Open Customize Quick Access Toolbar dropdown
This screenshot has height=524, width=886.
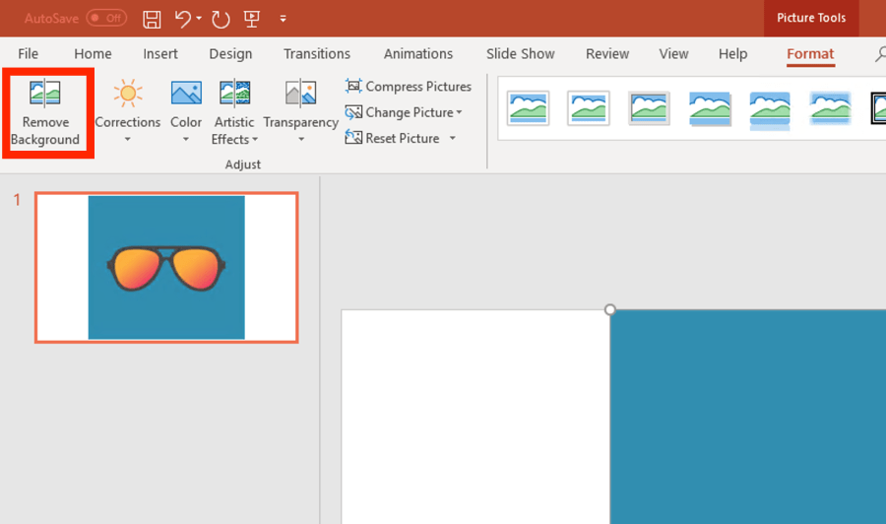click(x=284, y=20)
